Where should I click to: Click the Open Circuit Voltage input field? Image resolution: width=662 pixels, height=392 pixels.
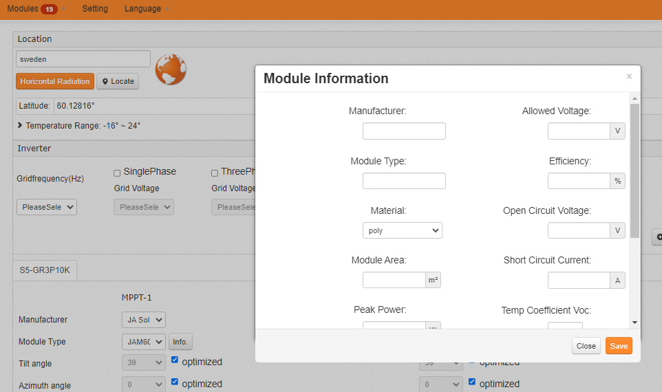(x=579, y=230)
